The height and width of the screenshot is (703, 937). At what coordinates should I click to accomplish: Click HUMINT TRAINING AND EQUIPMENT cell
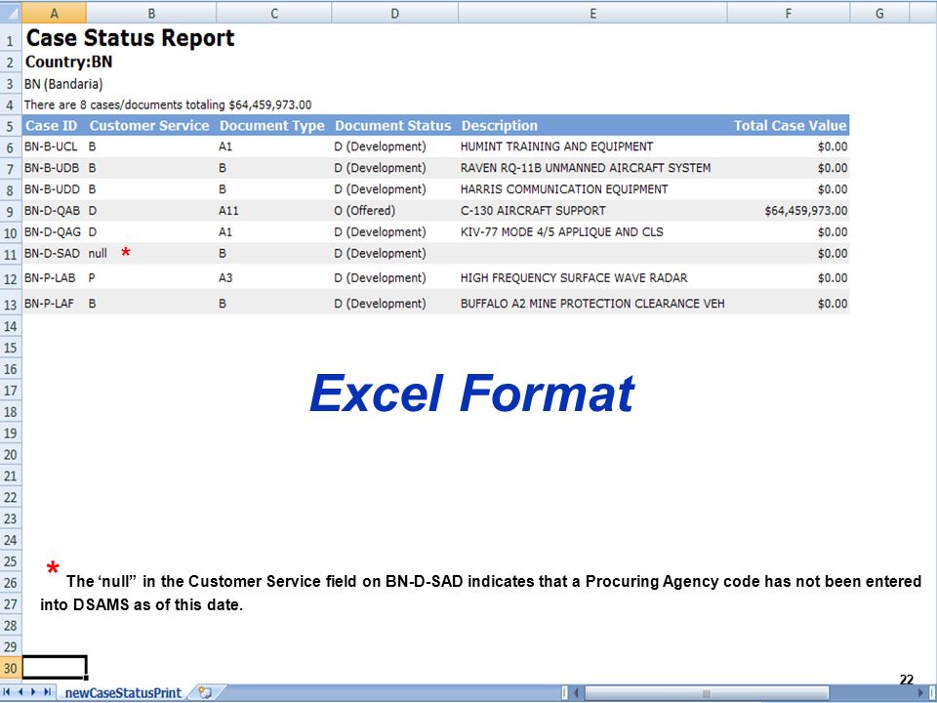tap(592, 146)
